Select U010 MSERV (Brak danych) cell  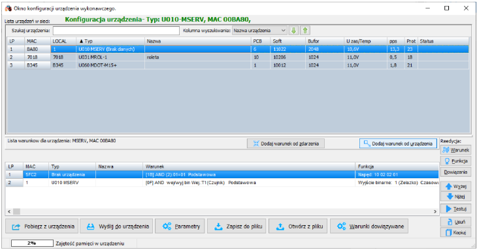pyautogui.click(x=110, y=49)
